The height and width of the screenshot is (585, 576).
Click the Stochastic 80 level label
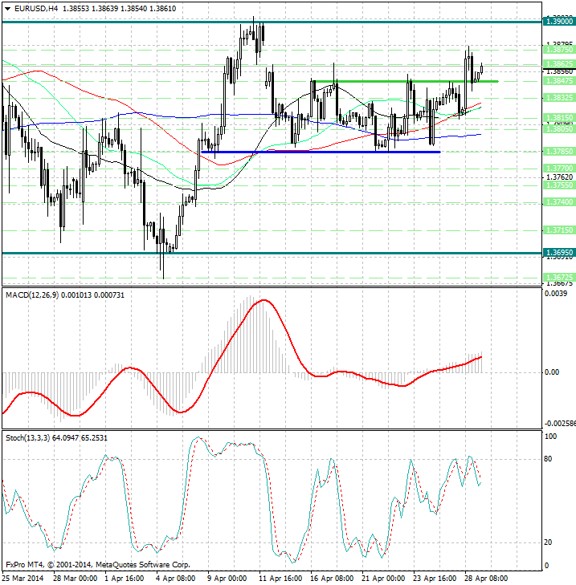click(x=548, y=459)
